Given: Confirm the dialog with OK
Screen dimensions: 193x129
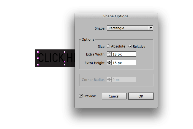Looking at the screenshot, I should point(141,96).
